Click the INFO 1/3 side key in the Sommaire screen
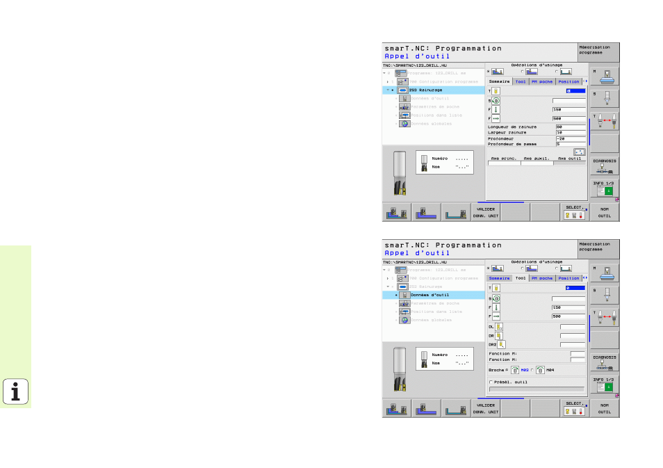This screenshot has width=663, height=468. tap(605, 188)
